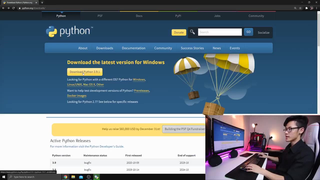The height and width of the screenshot is (180, 320).
Task: Follow the Windows OS link
Action: click(139, 79)
